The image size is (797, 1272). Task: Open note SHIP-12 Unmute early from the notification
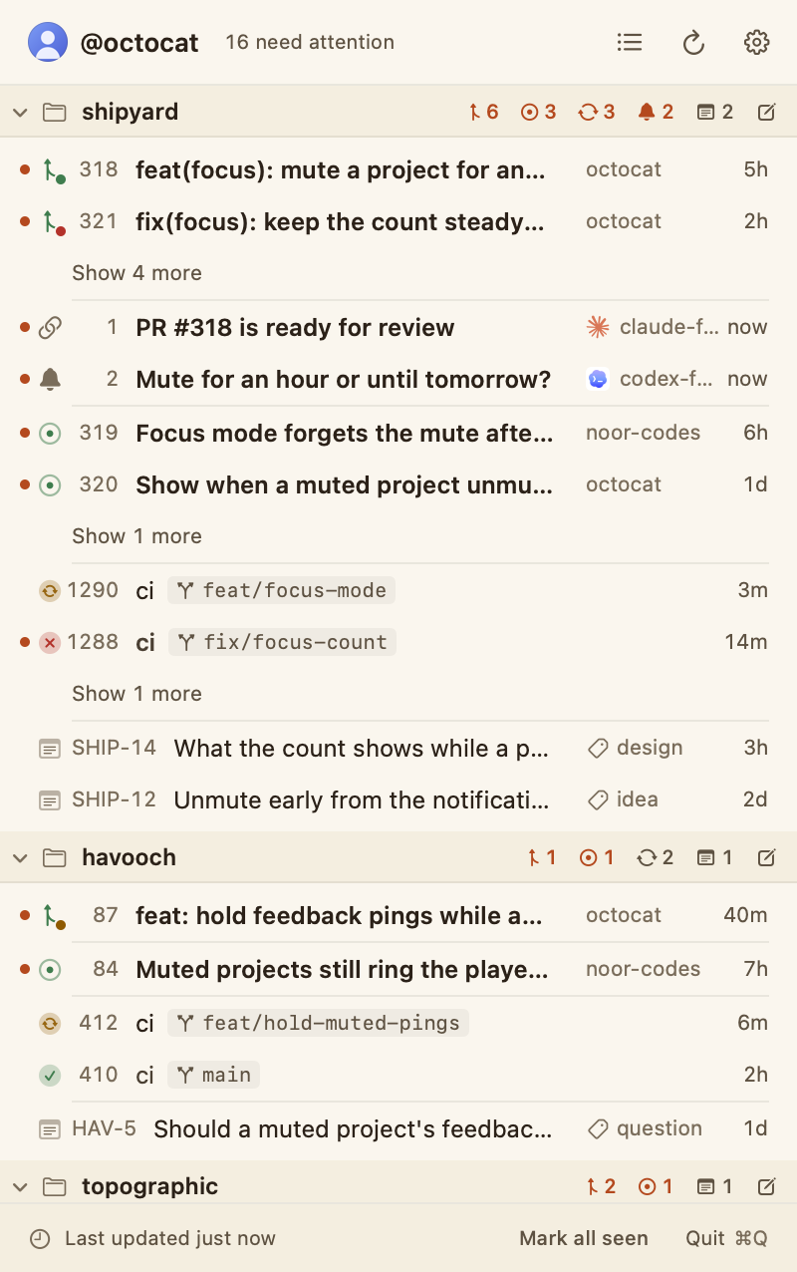click(398, 799)
